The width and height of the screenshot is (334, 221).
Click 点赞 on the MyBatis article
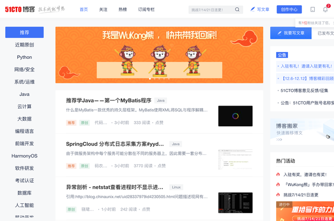[x=159, y=123]
